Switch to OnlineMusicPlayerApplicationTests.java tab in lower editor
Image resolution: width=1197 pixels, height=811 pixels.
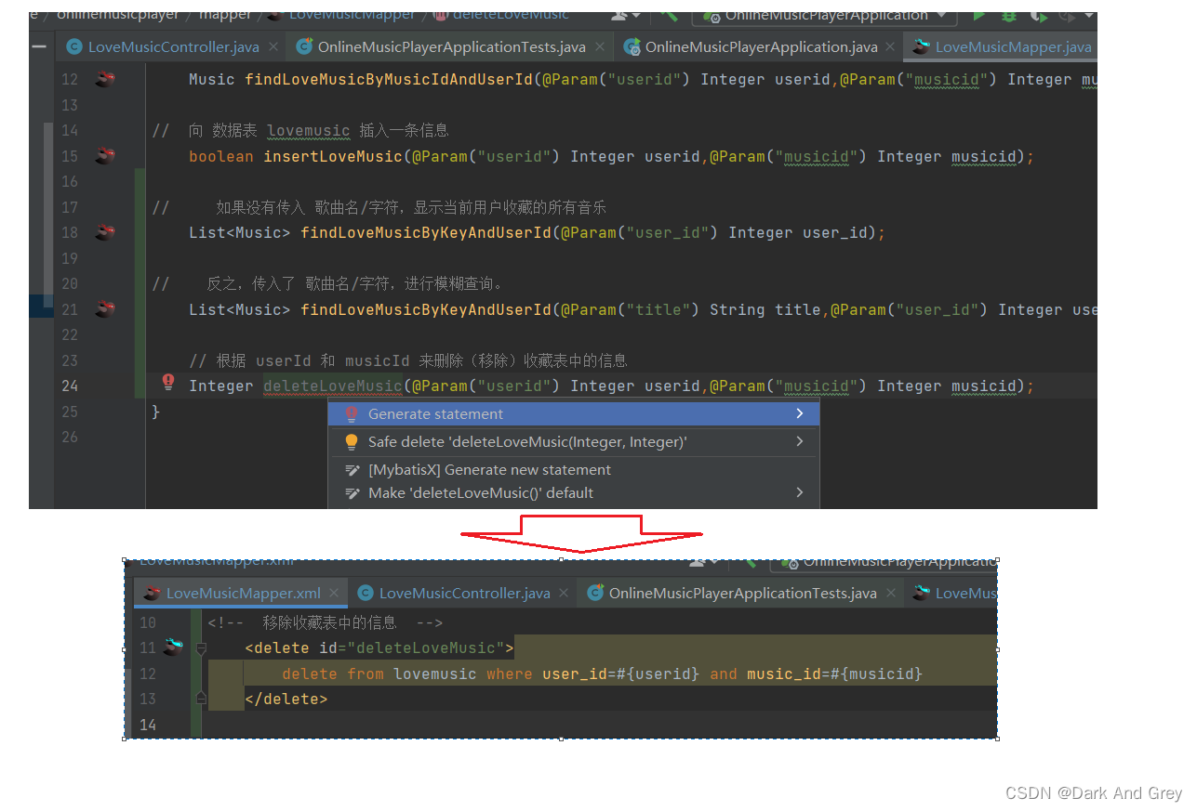741,593
